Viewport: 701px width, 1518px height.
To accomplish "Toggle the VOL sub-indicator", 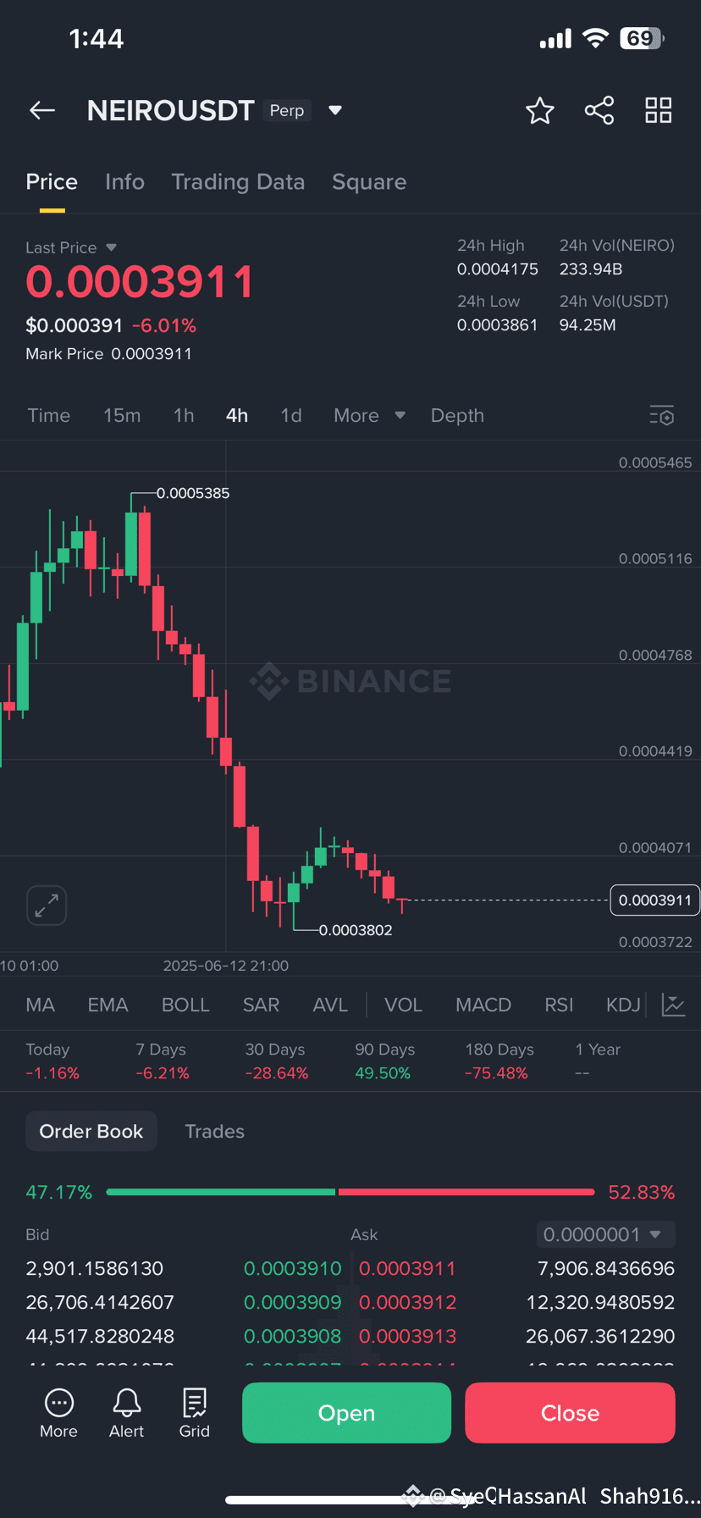I will pos(403,1005).
